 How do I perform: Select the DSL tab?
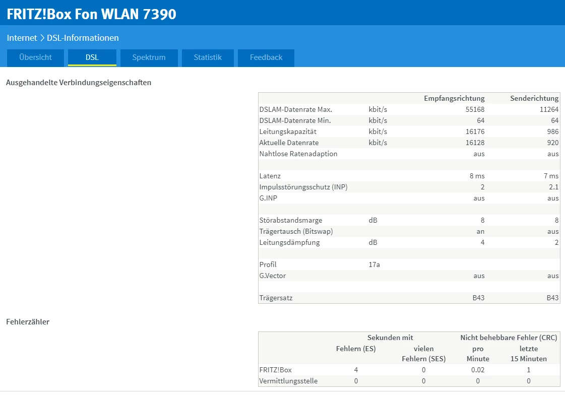(x=92, y=57)
